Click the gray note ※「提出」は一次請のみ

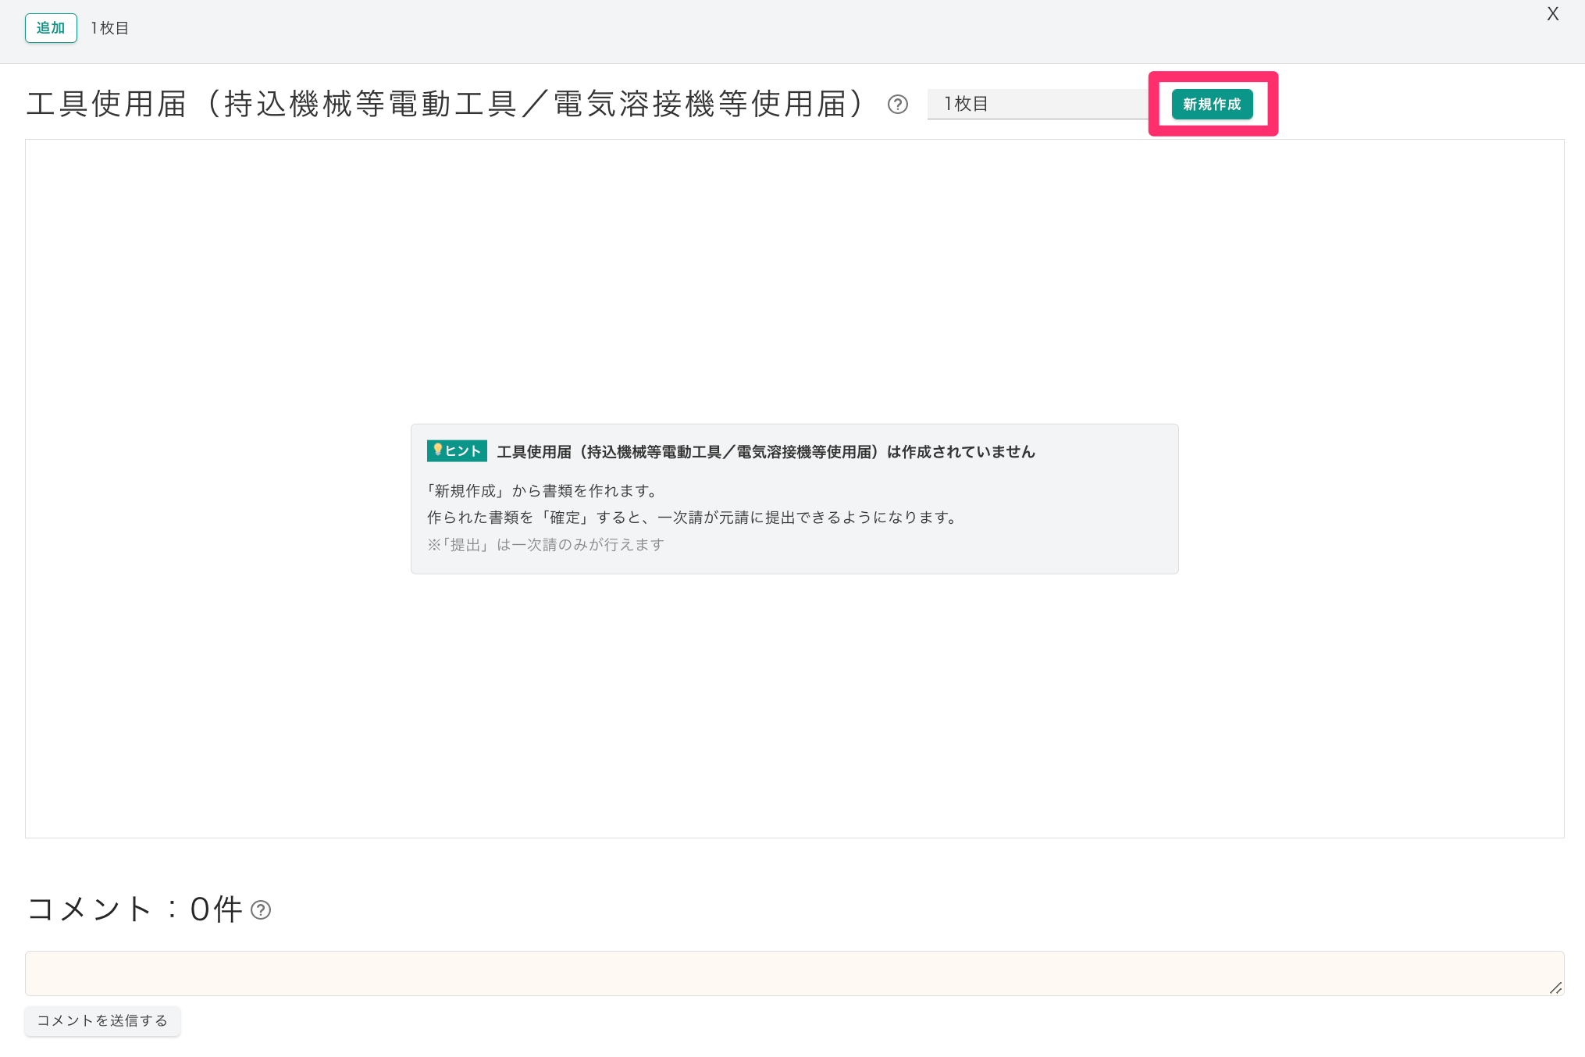click(x=546, y=545)
